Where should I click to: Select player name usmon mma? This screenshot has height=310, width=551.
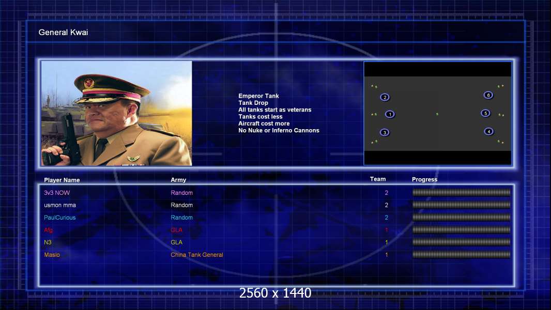click(60, 205)
